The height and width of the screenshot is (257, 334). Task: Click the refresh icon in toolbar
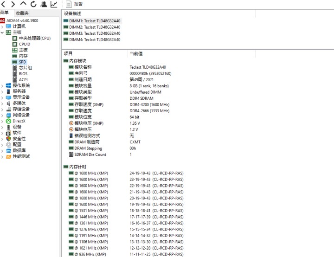33,4
